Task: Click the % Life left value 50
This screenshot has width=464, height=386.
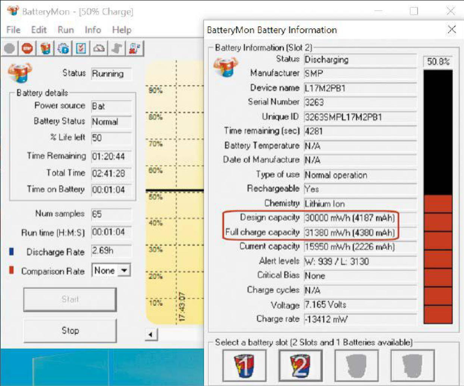Action: click(112, 138)
